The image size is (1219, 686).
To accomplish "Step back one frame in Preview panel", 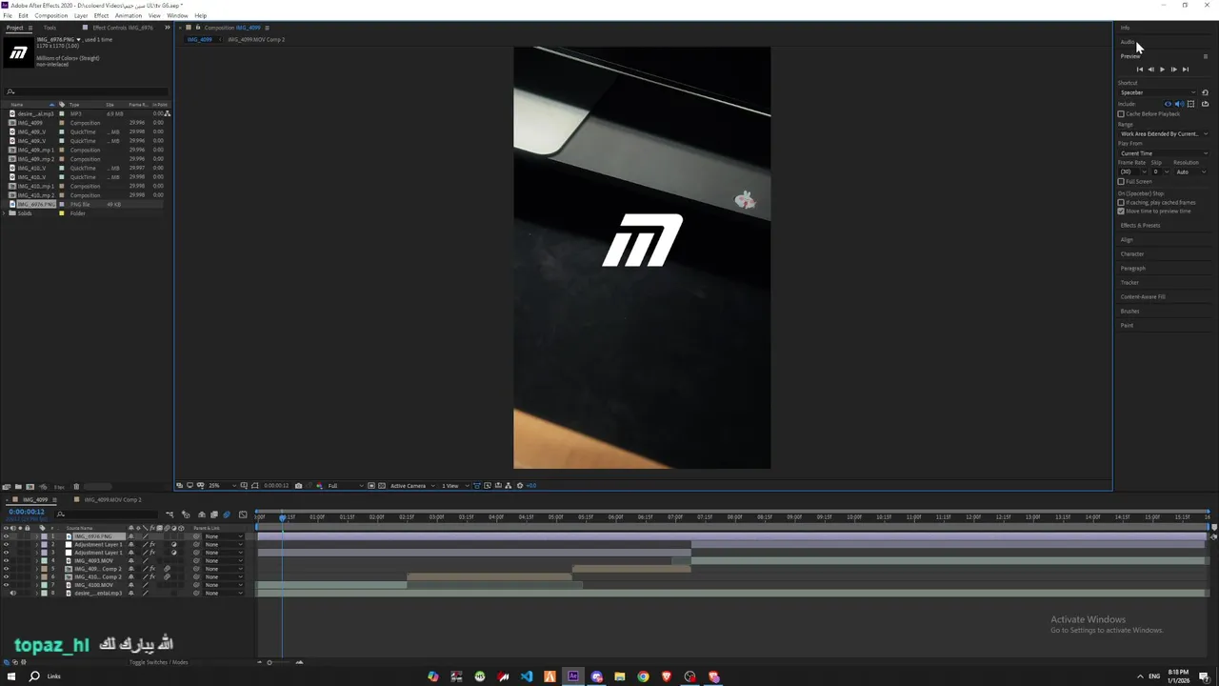I will (x=1150, y=70).
